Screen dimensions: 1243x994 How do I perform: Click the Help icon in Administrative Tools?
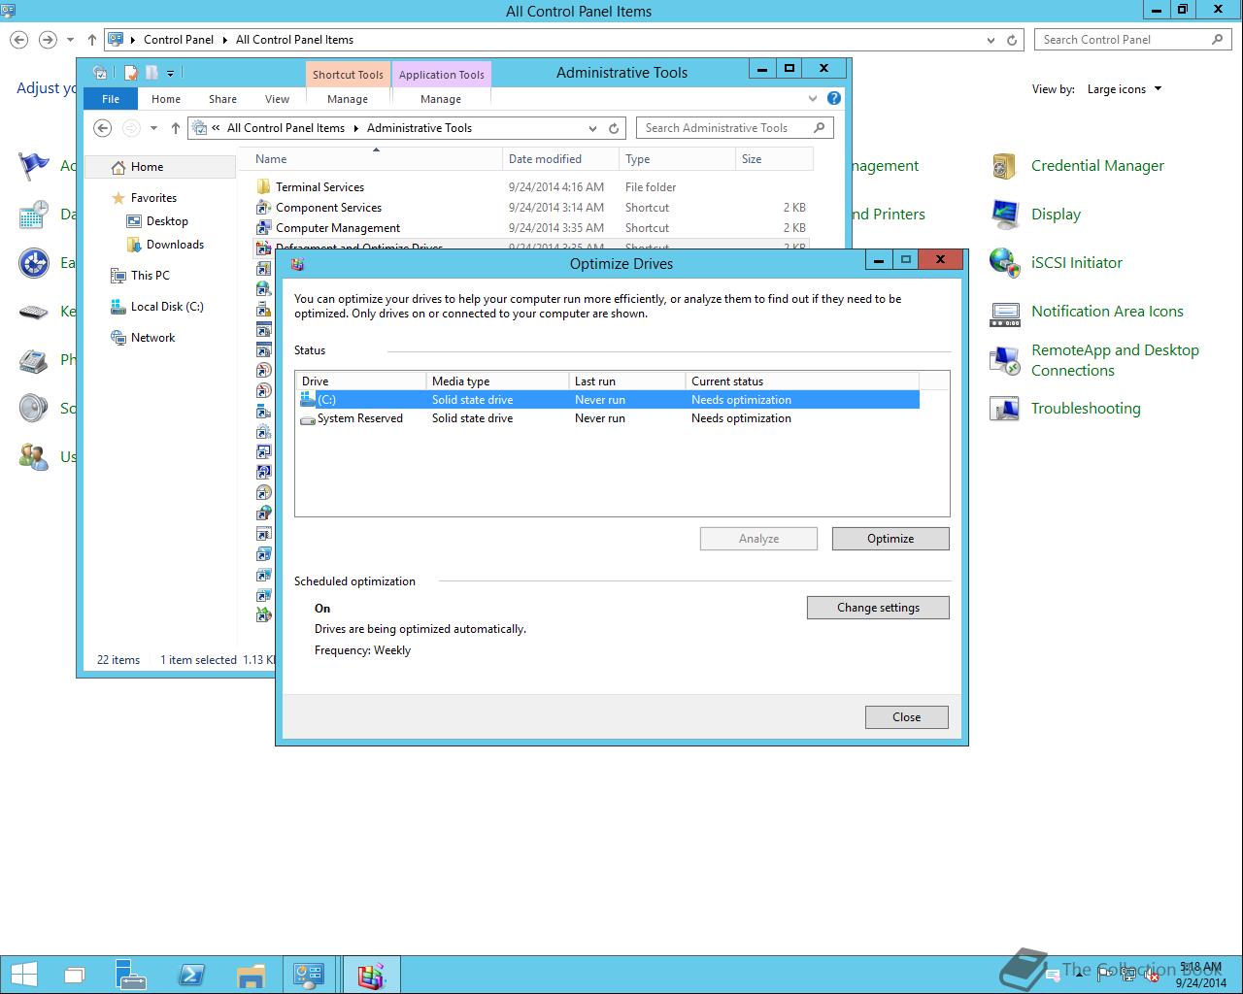point(833,98)
